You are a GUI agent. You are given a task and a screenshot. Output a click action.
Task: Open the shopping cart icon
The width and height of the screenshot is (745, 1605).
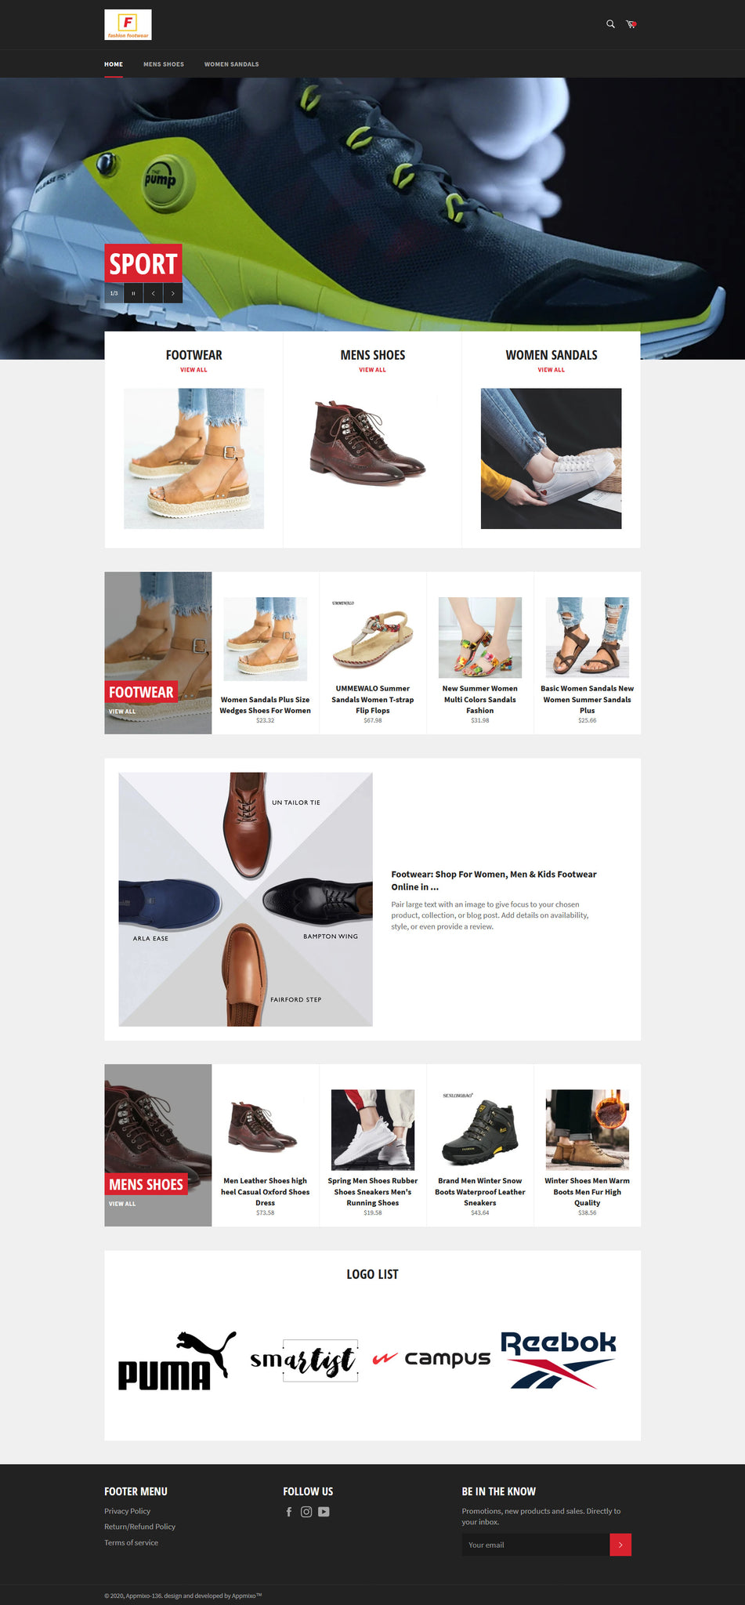click(631, 24)
